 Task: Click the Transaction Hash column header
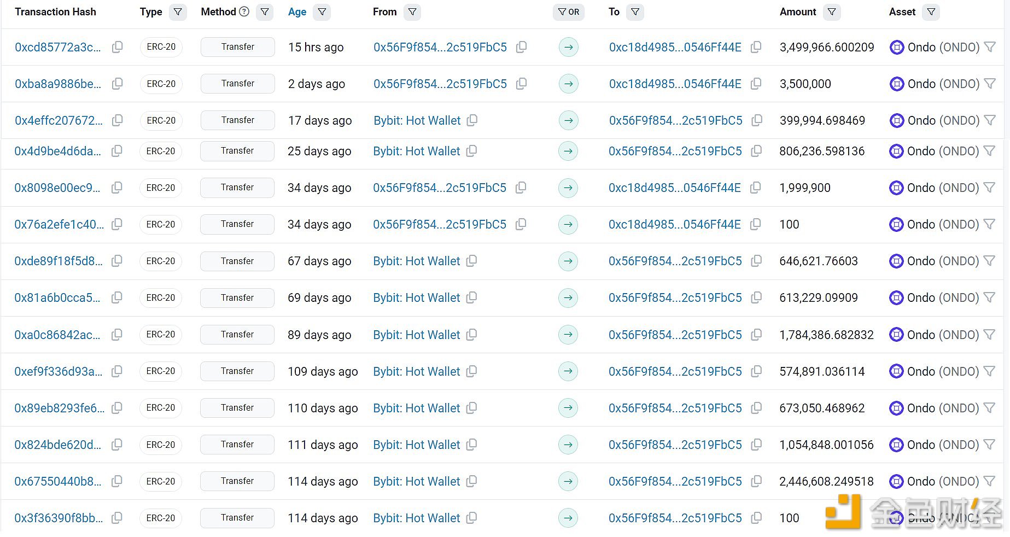click(x=55, y=12)
